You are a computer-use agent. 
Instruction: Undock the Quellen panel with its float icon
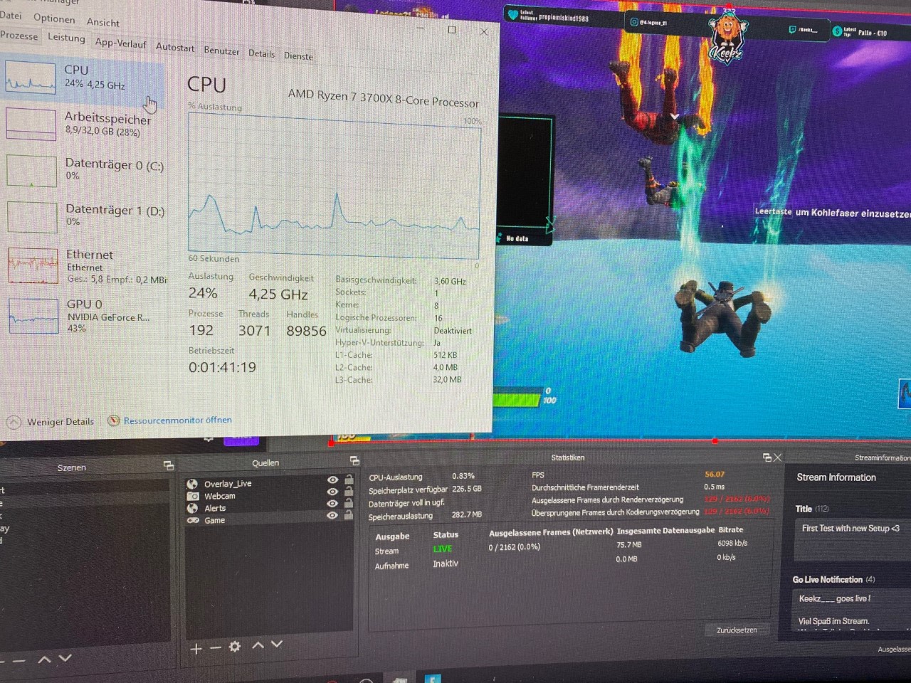pos(354,461)
